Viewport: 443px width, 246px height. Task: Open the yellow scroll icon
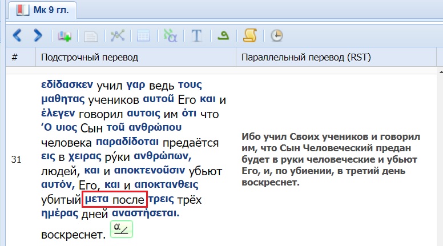pos(249,36)
